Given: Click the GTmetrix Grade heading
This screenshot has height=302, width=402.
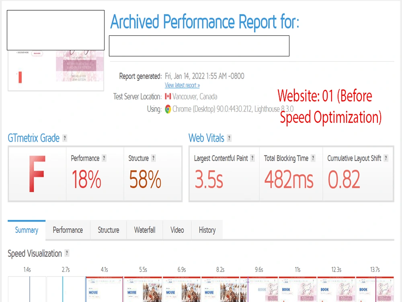Looking at the screenshot, I should pos(34,138).
